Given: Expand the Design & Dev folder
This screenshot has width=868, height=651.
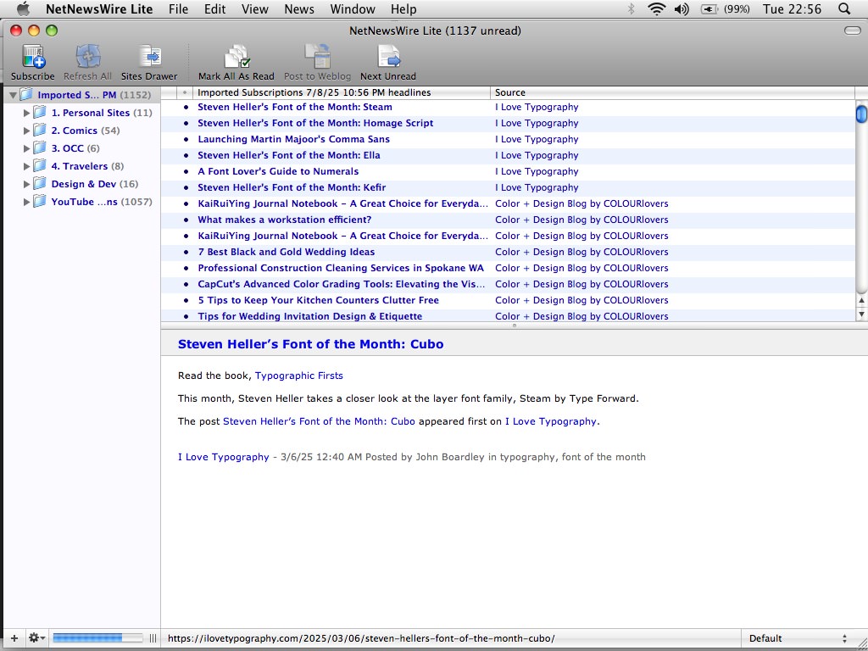Looking at the screenshot, I should coord(26,184).
